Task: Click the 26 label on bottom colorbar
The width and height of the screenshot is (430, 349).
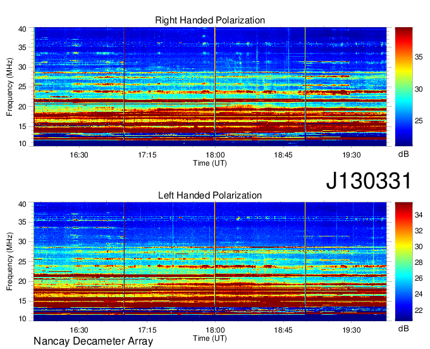Action: pyautogui.click(x=419, y=279)
